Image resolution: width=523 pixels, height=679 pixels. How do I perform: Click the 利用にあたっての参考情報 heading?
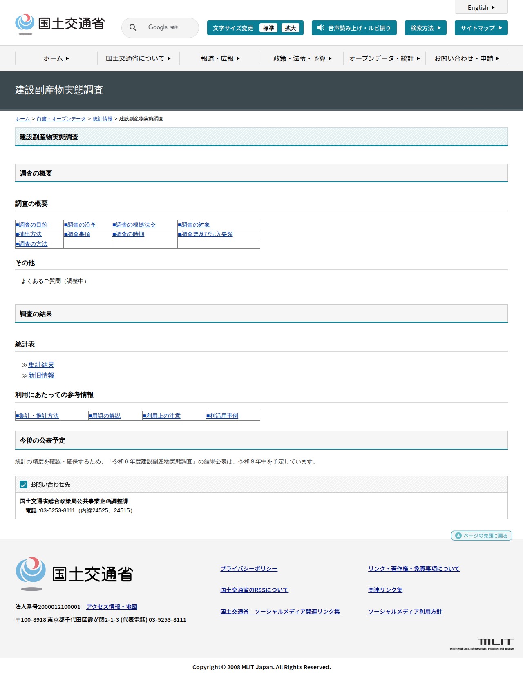[x=54, y=395]
